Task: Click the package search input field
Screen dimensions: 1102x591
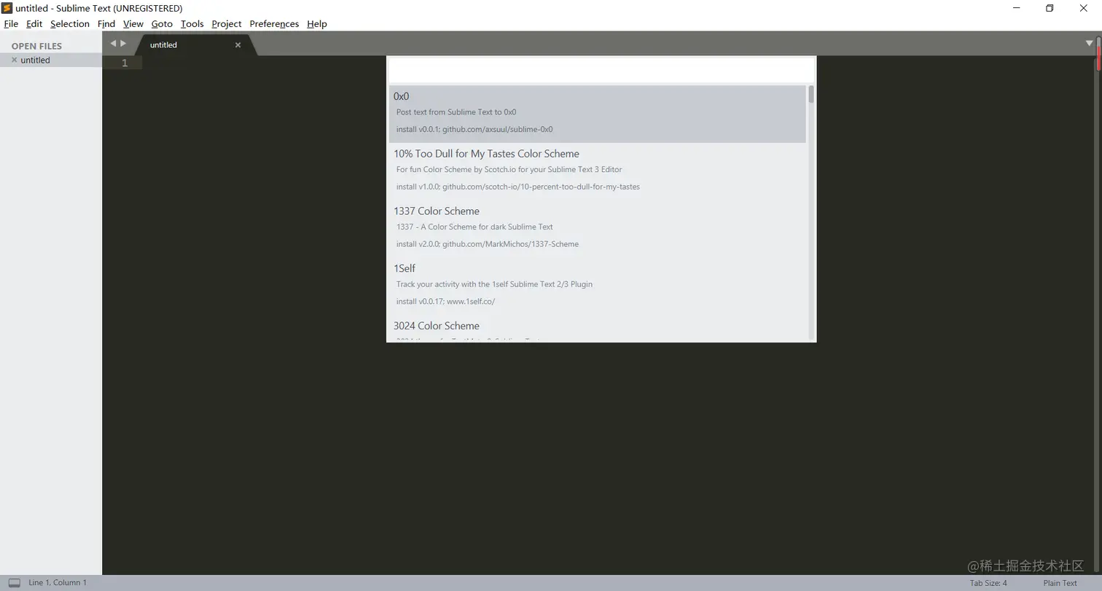Action: [x=601, y=71]
